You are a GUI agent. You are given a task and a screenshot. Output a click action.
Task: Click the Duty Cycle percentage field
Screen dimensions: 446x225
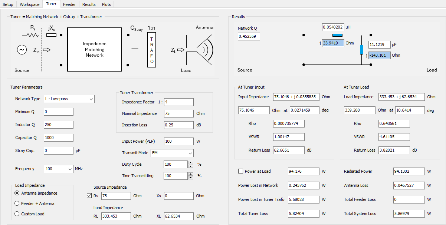coord(176,165)
